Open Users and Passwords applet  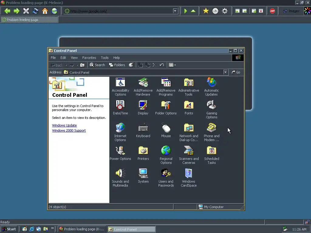(166, 178)
